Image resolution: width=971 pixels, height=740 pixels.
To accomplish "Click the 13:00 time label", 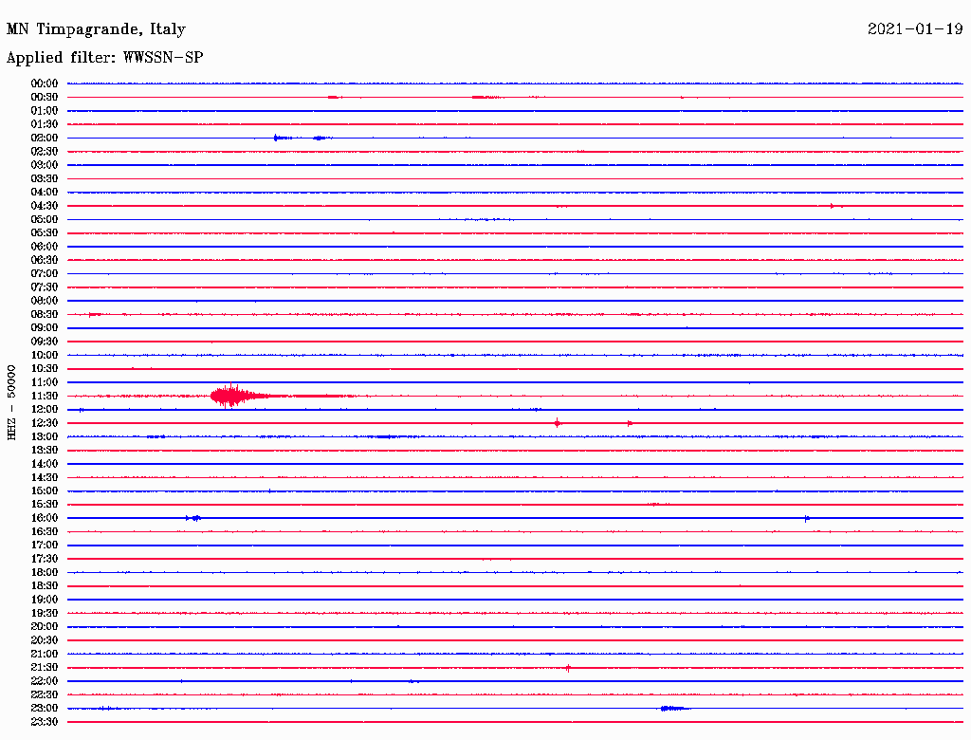I will [45, 437].
